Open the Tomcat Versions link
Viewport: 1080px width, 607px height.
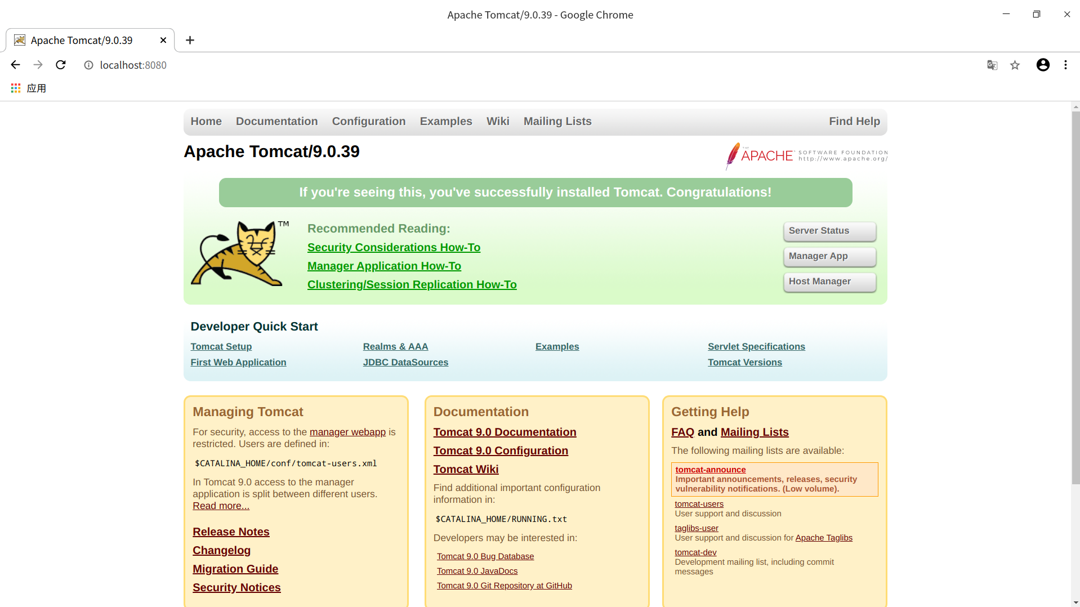click(x=744, y=362)
